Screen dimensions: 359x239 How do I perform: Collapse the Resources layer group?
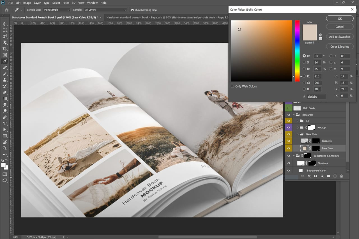coord(294,115)
